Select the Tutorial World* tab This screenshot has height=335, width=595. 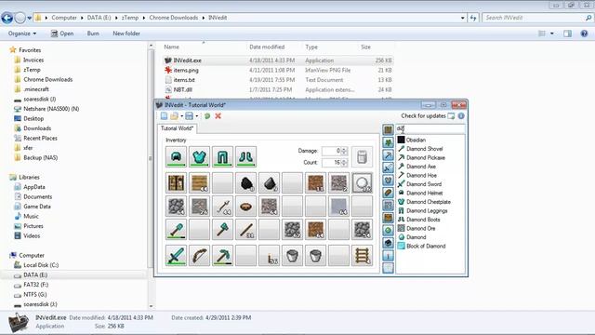coord(177,128)
